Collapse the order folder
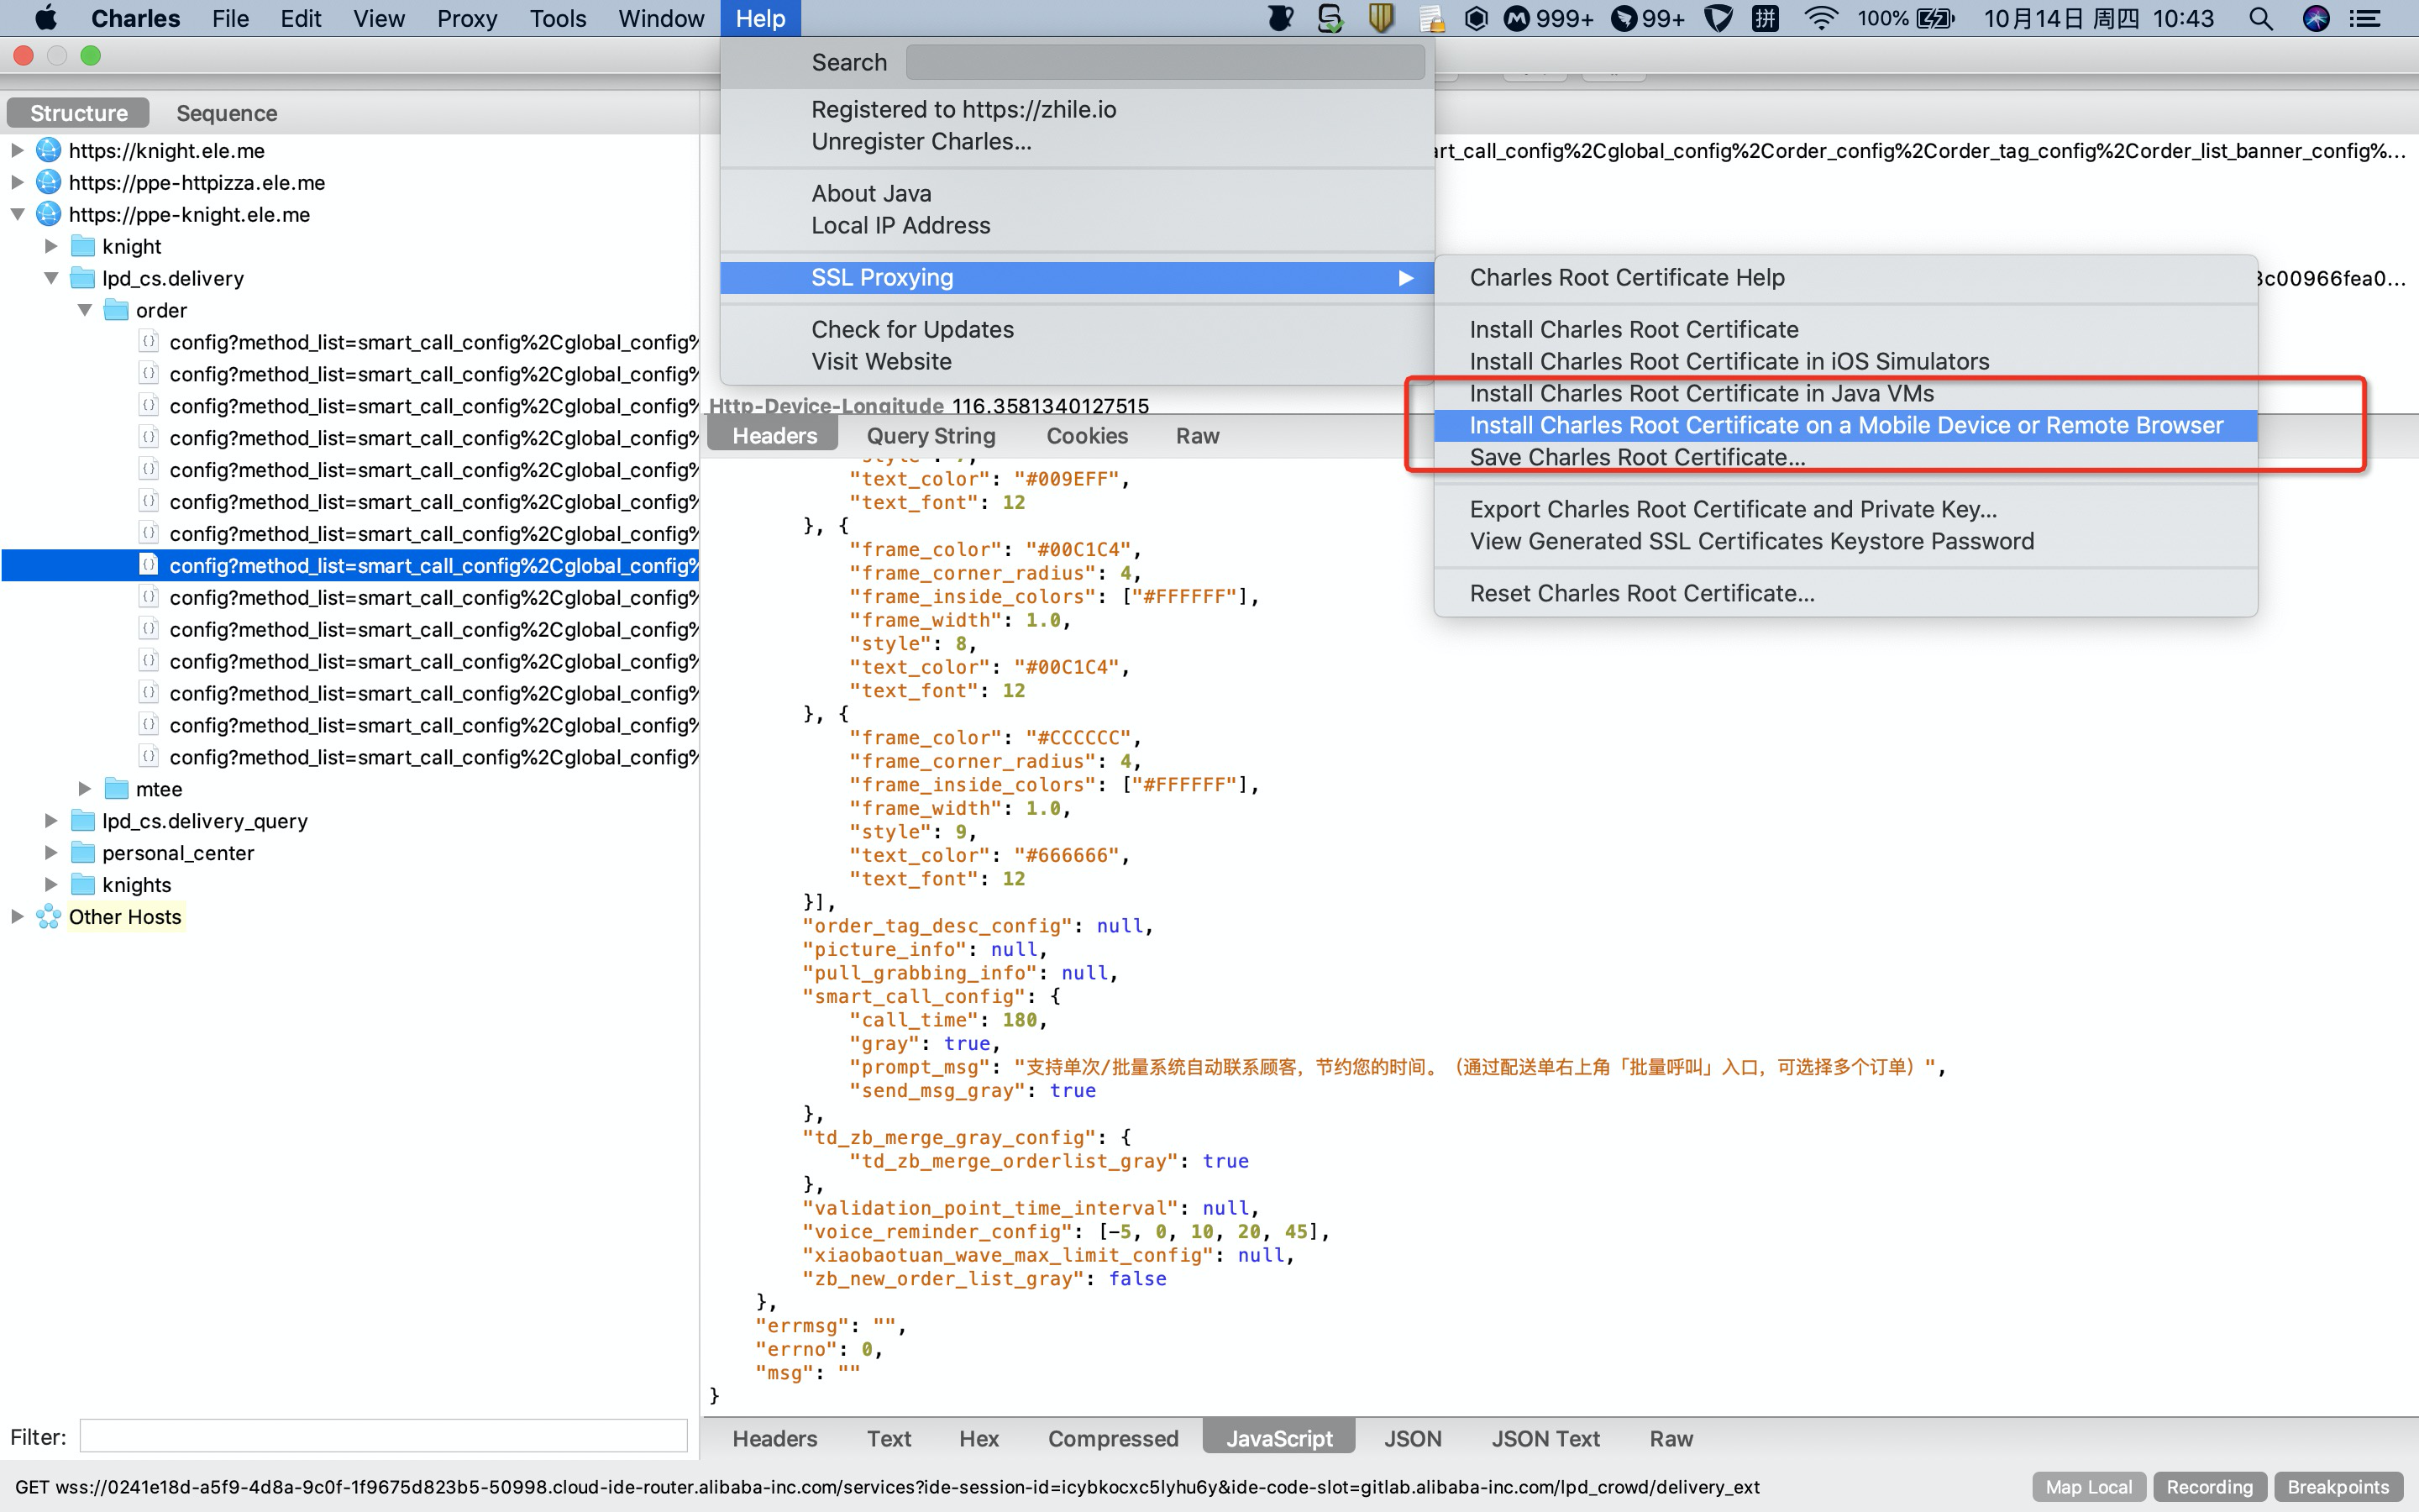Image resolution: width=2419 pixels, height=1512 pixels. tap(85, 310)
